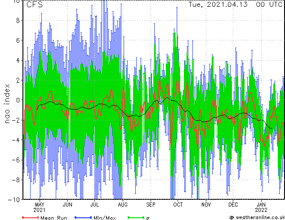Click the chart date 'Tue, 2021.04.13'

218,4
